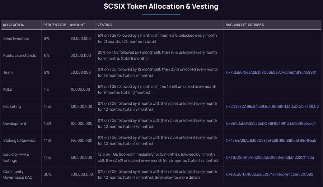Click the AMOUNT column header

click(78, 25)
